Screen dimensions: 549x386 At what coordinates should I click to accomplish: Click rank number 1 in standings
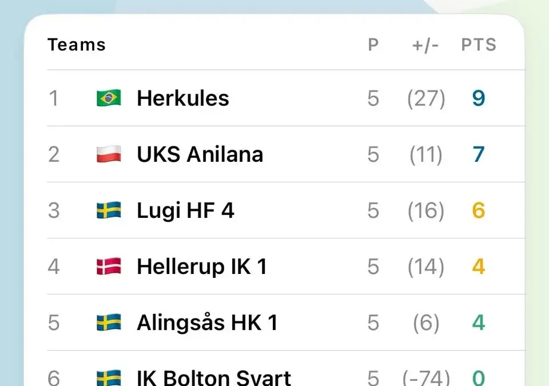[54, 98]
